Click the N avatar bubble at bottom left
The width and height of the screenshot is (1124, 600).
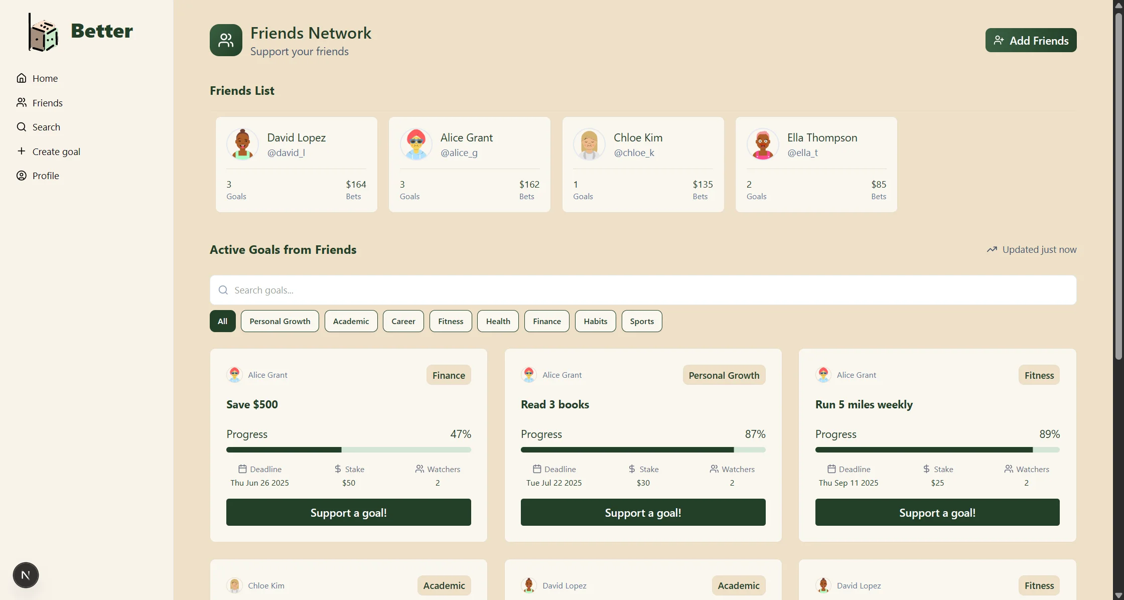click(25, 575)
